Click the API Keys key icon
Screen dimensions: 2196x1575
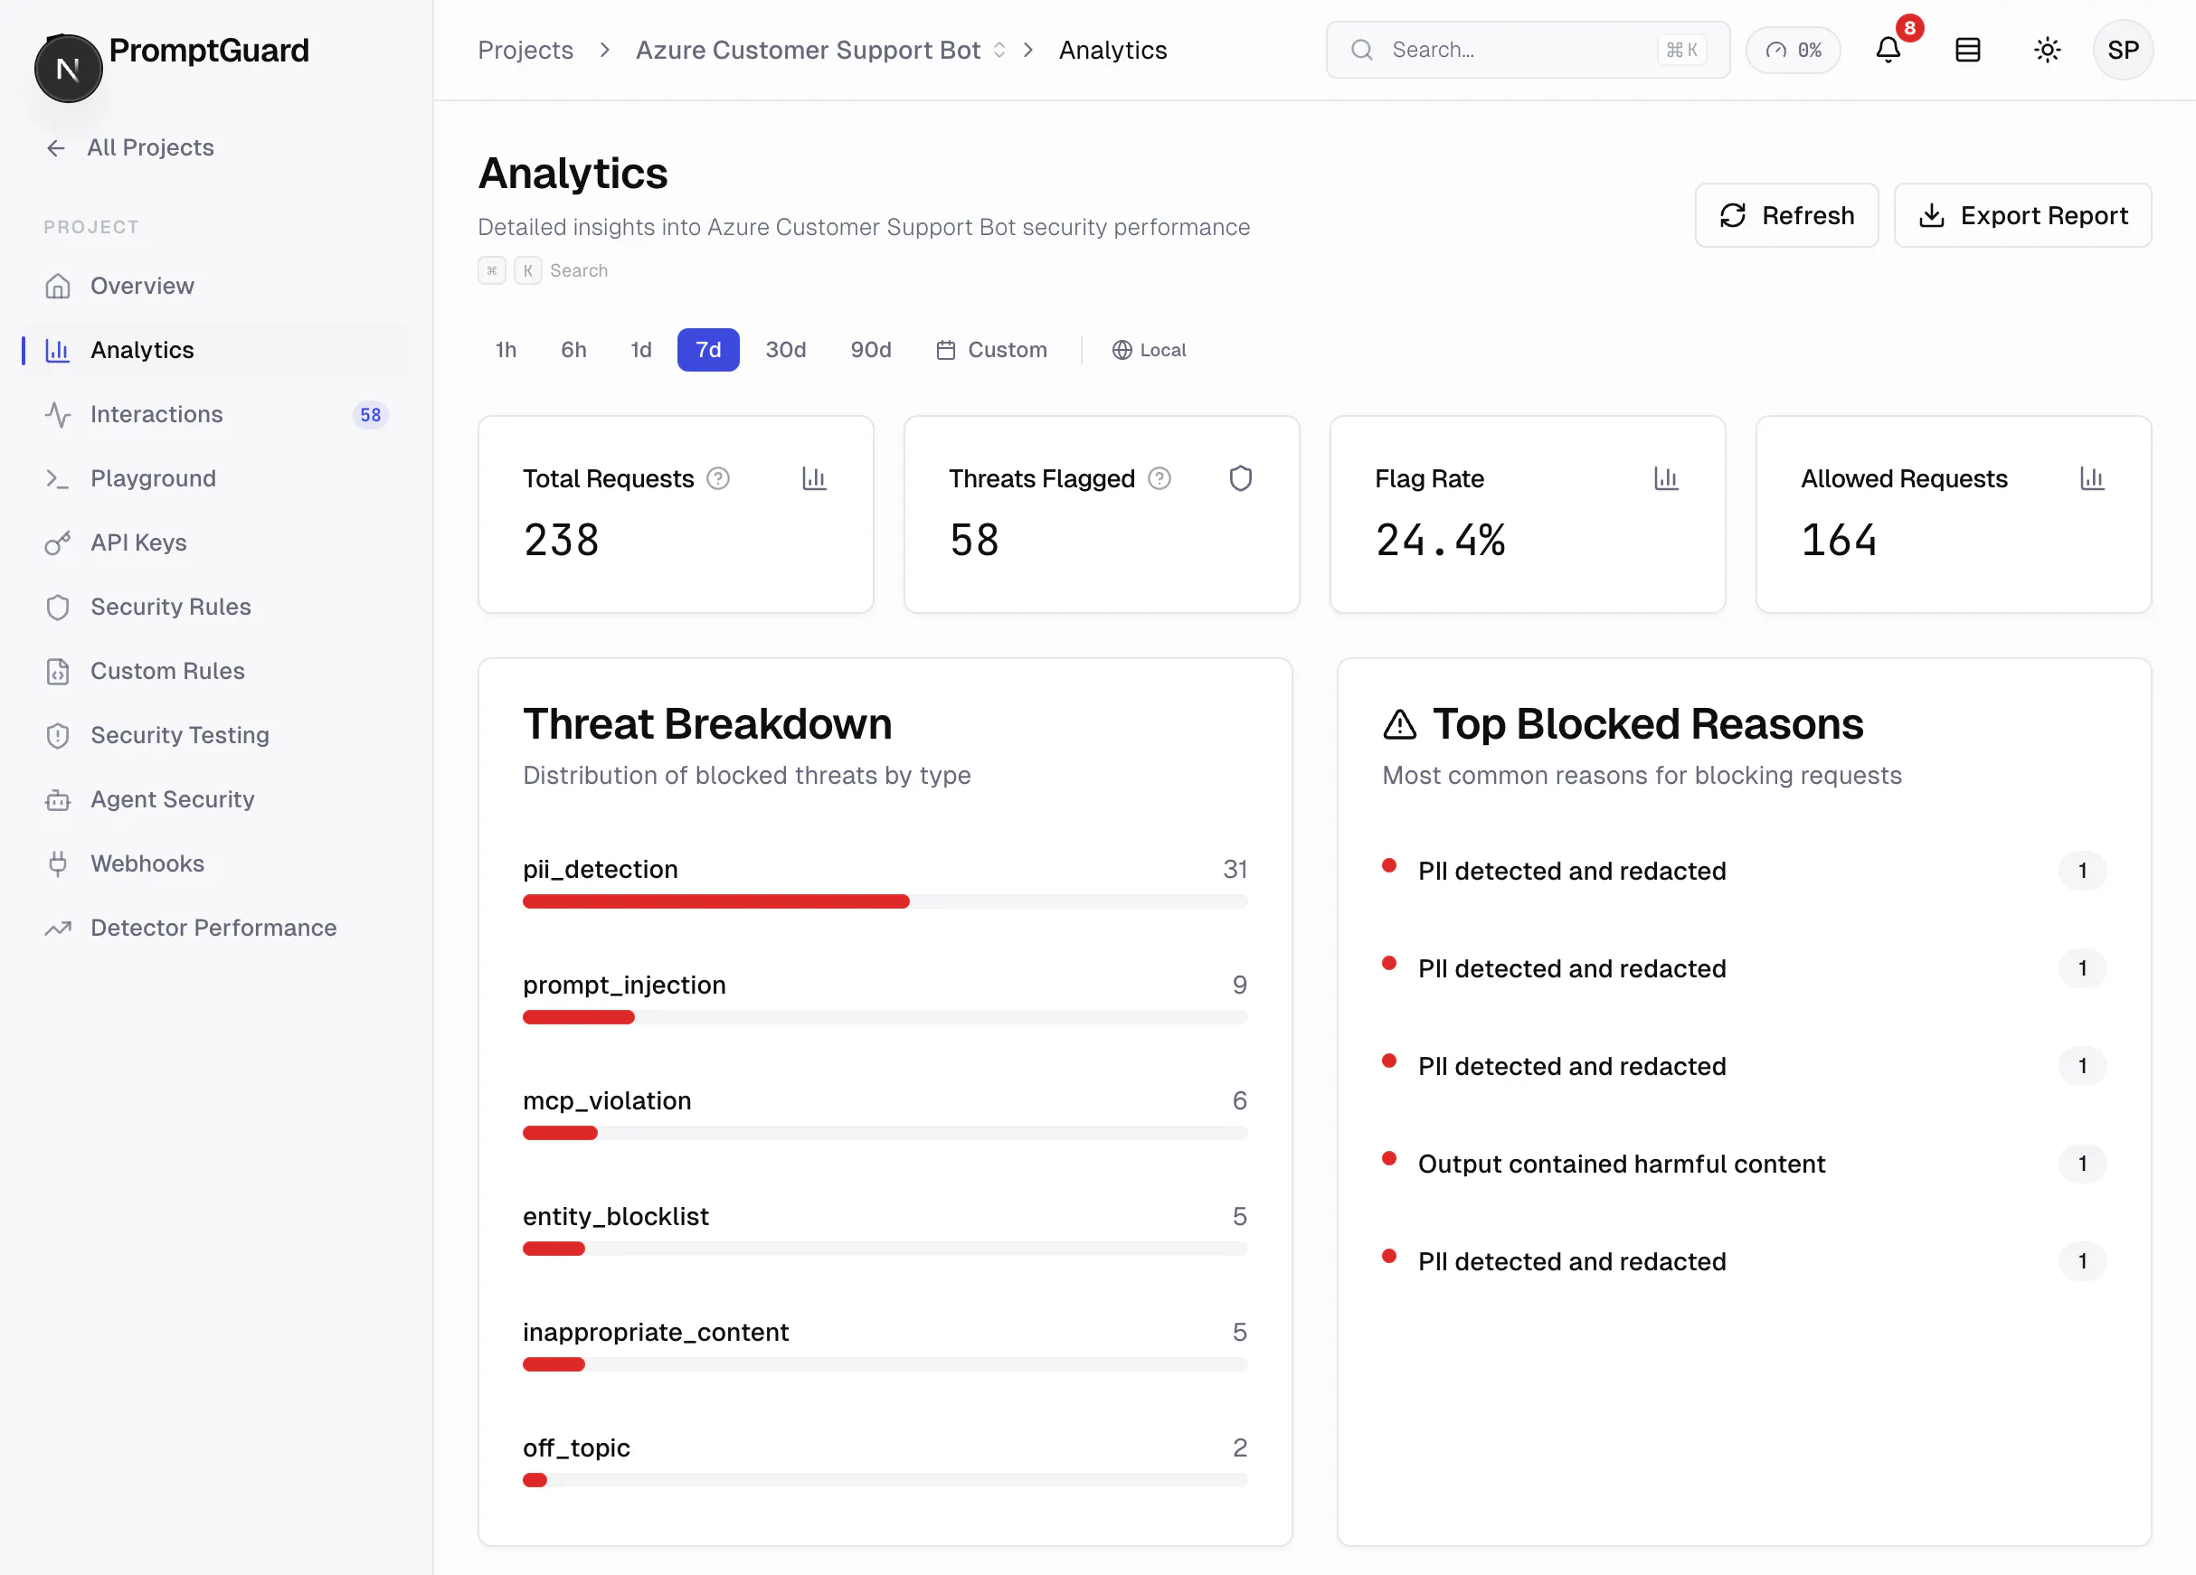(58, 543)
